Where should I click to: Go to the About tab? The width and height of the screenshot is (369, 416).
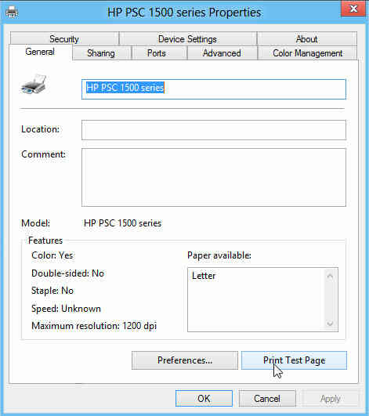click(306, 39)
